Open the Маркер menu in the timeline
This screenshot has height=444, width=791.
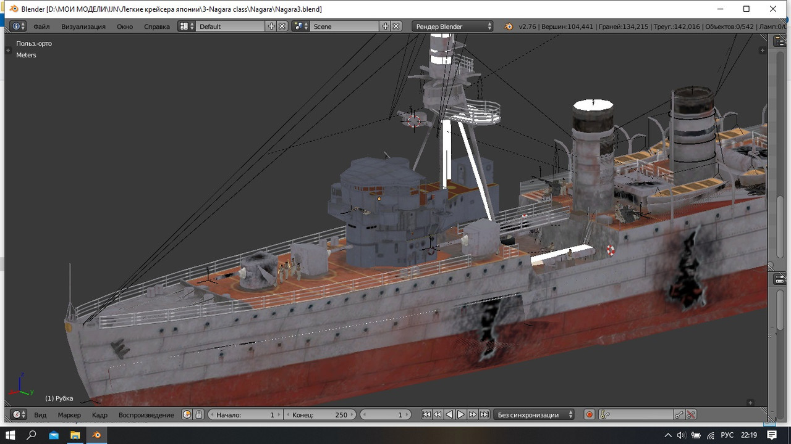click(69, 415)
